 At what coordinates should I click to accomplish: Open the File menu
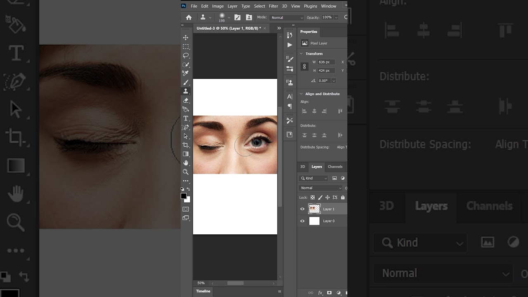tap(194, 6)
